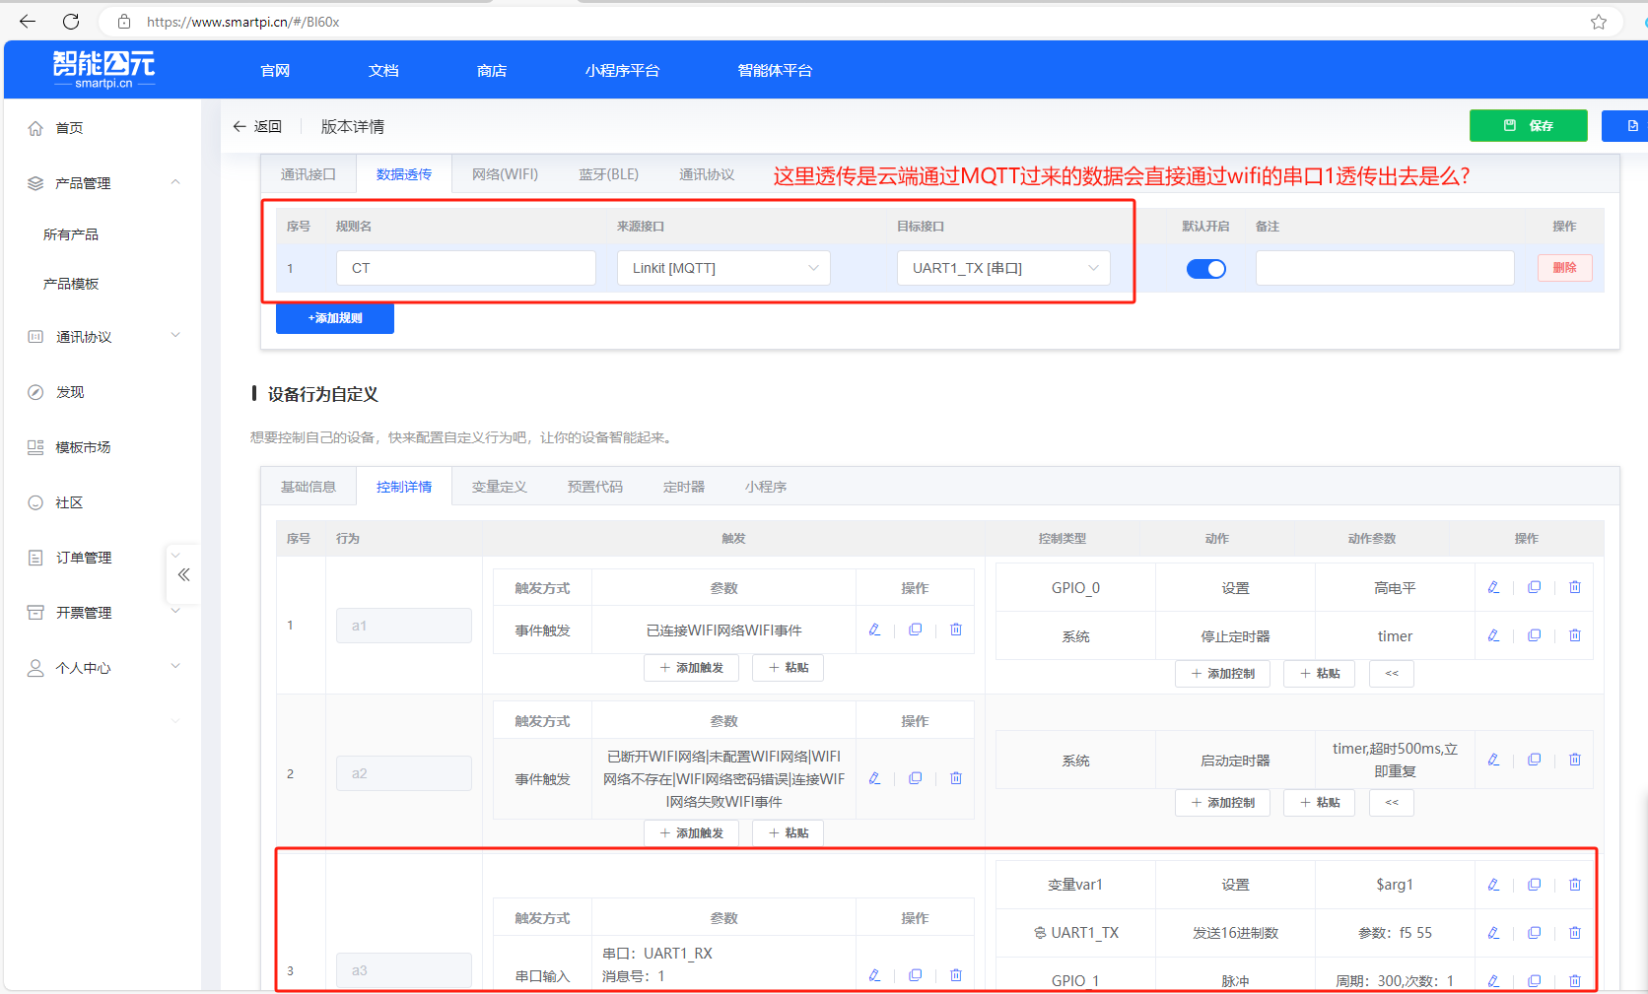The width and height of the screenshot is (1648, 994).
Task: Toggle the default enable switch for CT rule
Action: pos(1205,269)
